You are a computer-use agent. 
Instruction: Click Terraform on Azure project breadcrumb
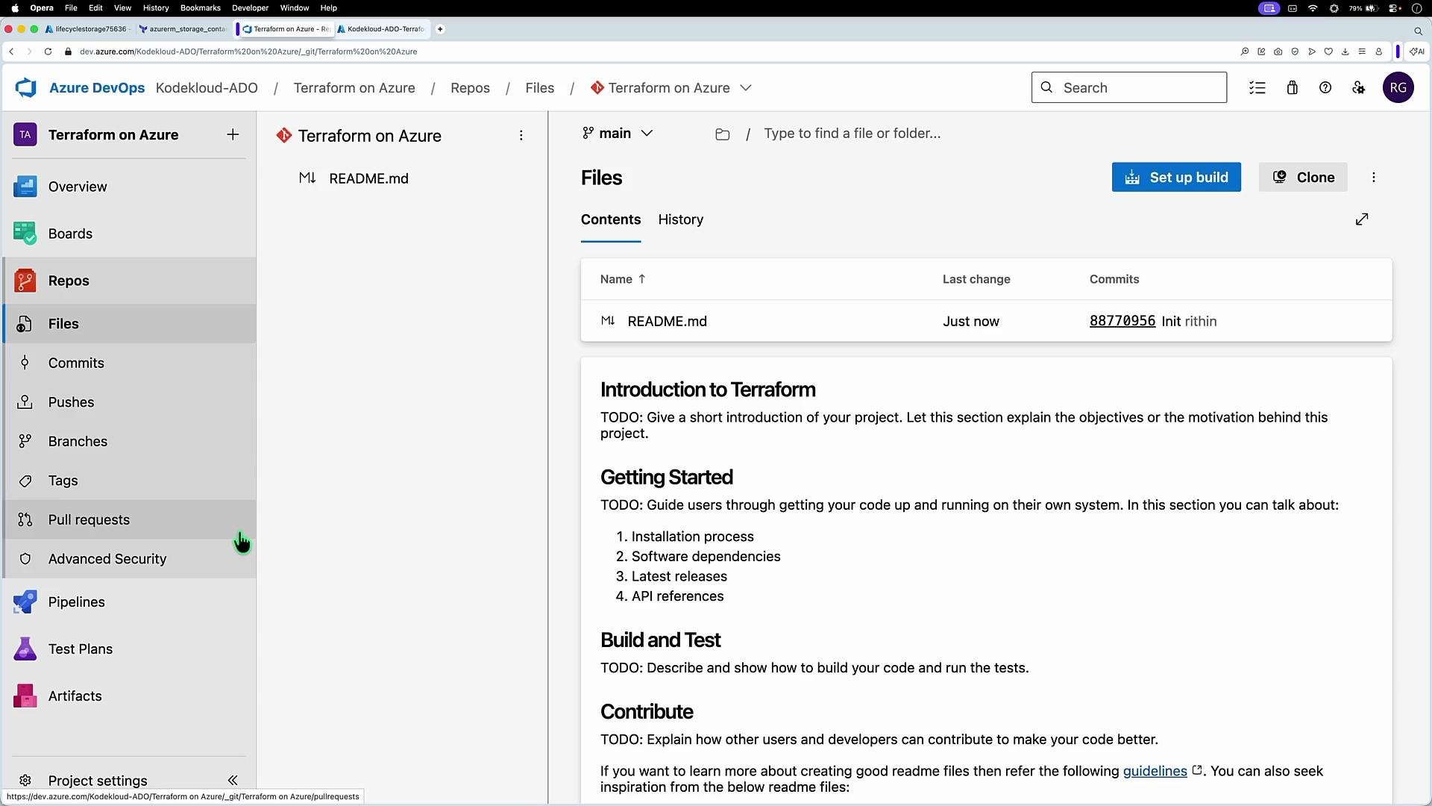click(354, 88)
